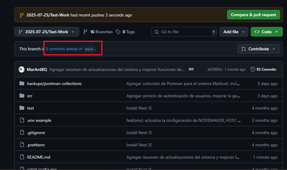Viewport: 287px width, 170px height.
Task: Click the tag icon beside 0 Tags
Action: 118,32
